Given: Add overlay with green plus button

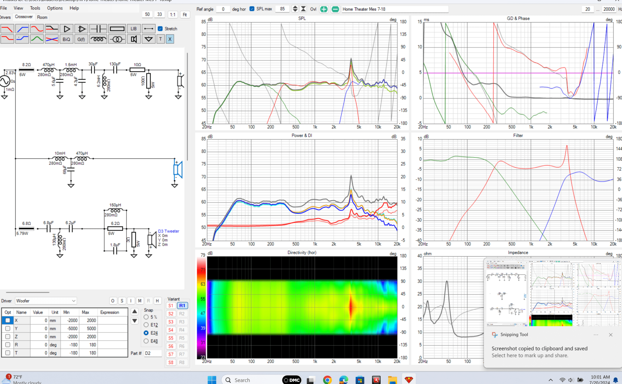Looking at the screenshot, I should click(324, 9).
